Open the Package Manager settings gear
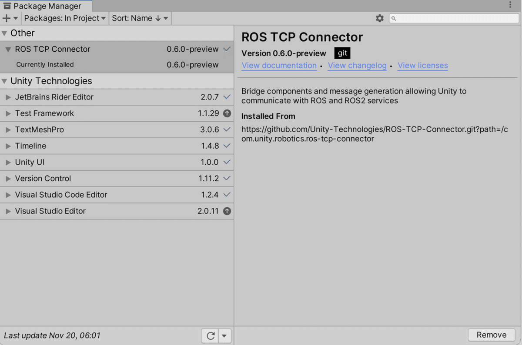Screen dimensions: 522x345 point(380,18)
